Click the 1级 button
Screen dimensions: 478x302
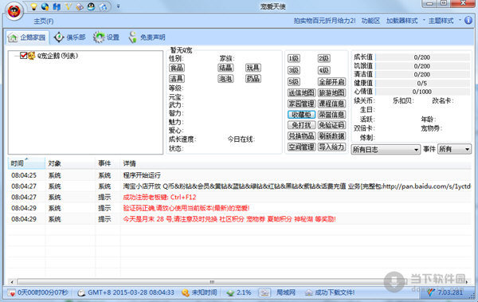point(294,58)
